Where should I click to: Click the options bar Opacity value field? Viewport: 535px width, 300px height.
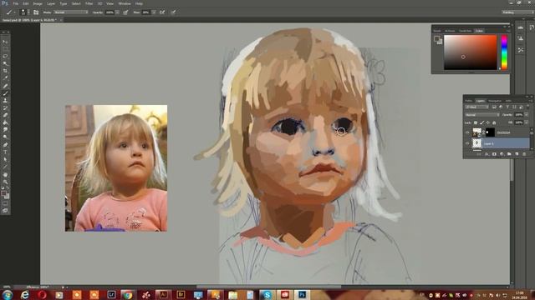tap(110, 12)
